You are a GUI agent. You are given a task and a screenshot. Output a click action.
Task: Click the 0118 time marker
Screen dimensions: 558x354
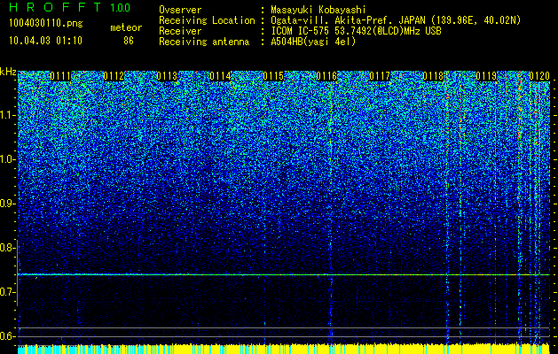tap(433, 76)
